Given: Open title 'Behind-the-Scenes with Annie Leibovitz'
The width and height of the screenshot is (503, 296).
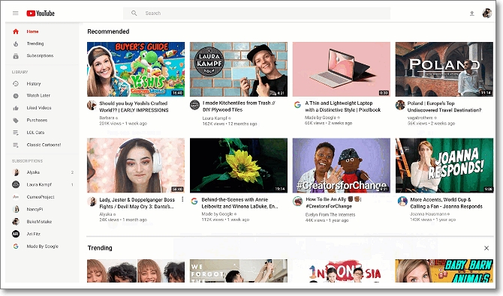Looking at the screenshot, I should [239, 203].
